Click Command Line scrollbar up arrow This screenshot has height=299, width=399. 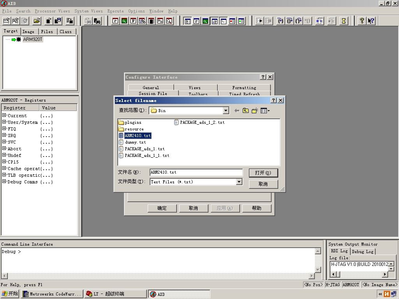coord(318,251)
